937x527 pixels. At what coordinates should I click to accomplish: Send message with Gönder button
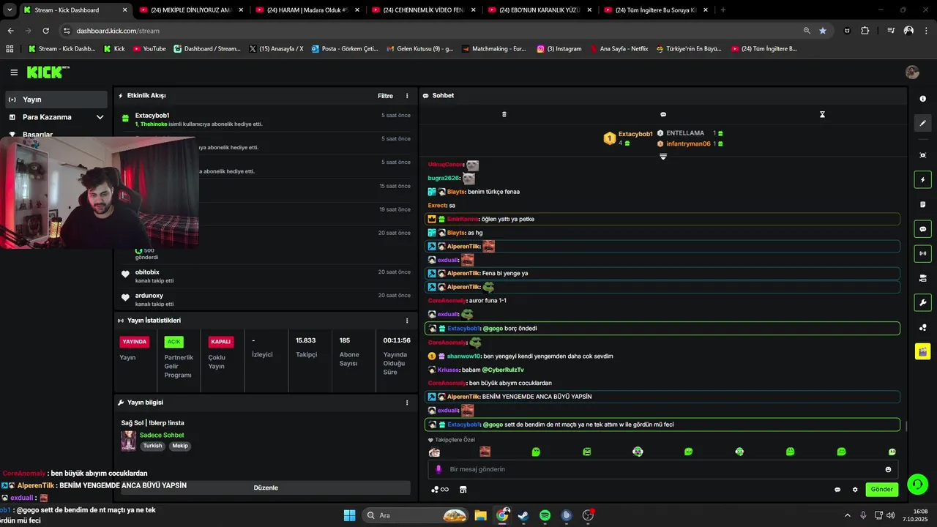click(881, 490)
